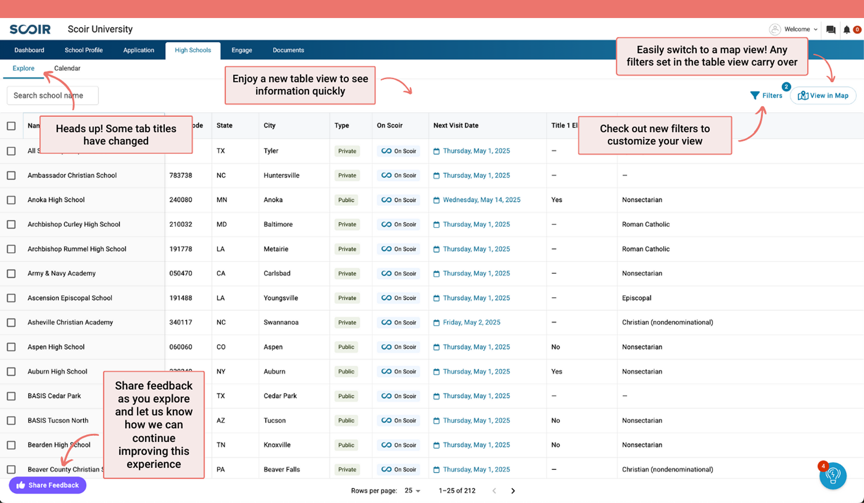Open Tyler row's Thursday, May 1 visit
864x503 pixels.
(476, 151)
